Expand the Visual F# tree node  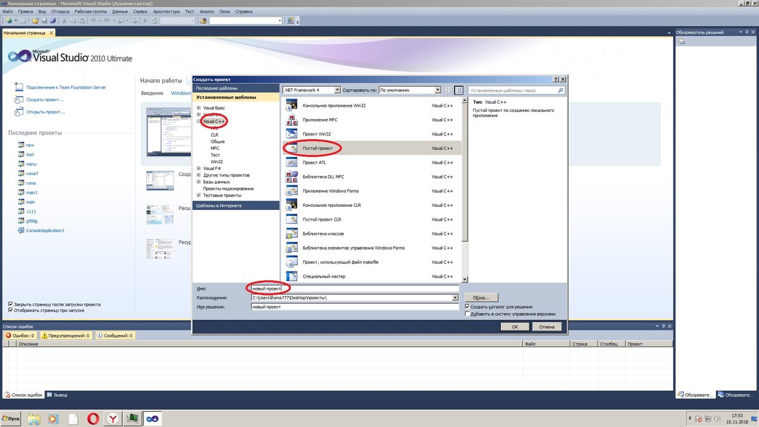199,168
